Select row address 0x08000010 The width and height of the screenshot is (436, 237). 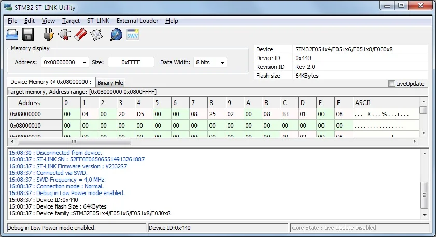point(35,125)
